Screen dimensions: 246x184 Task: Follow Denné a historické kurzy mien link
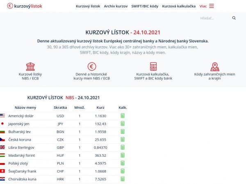click(x=91, y=76)
